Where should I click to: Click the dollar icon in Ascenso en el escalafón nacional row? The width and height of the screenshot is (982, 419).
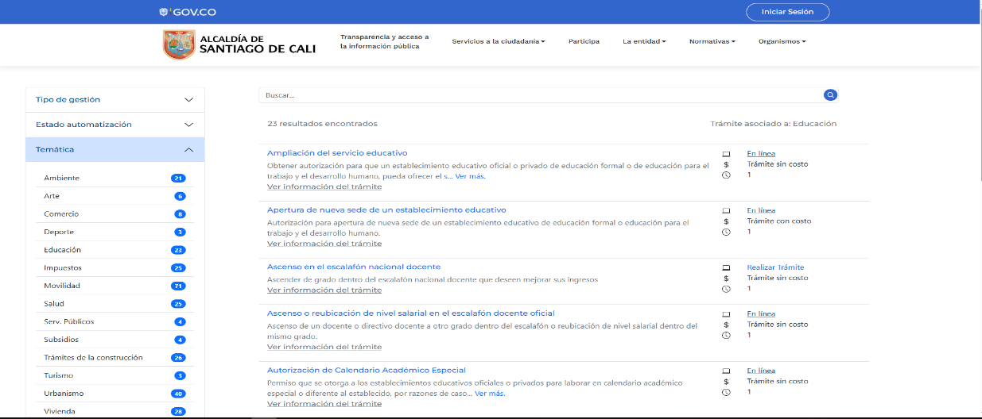726,279
